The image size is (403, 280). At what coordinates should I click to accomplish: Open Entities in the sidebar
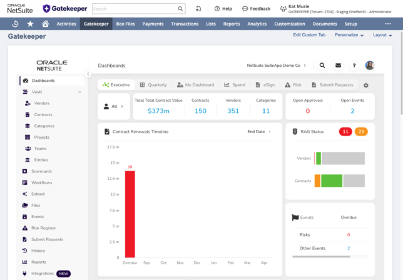point(41,159)
